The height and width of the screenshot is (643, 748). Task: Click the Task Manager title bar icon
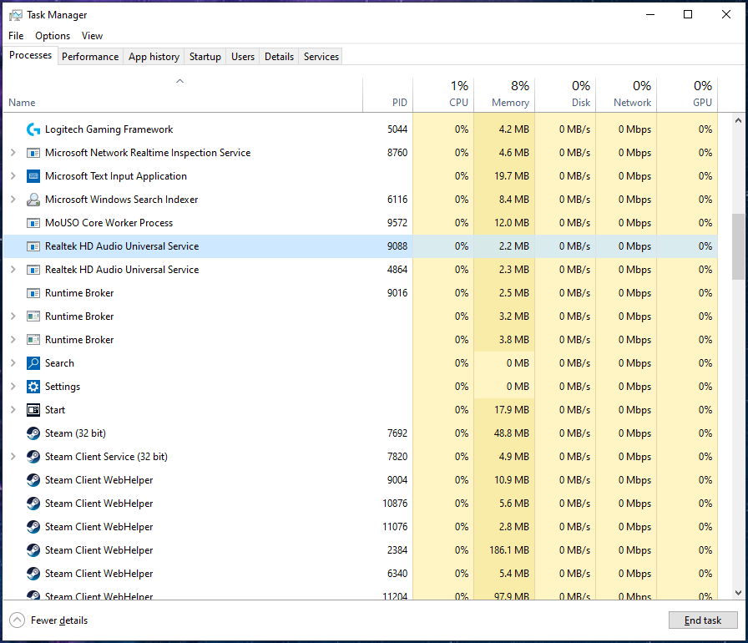pos(15,15)
